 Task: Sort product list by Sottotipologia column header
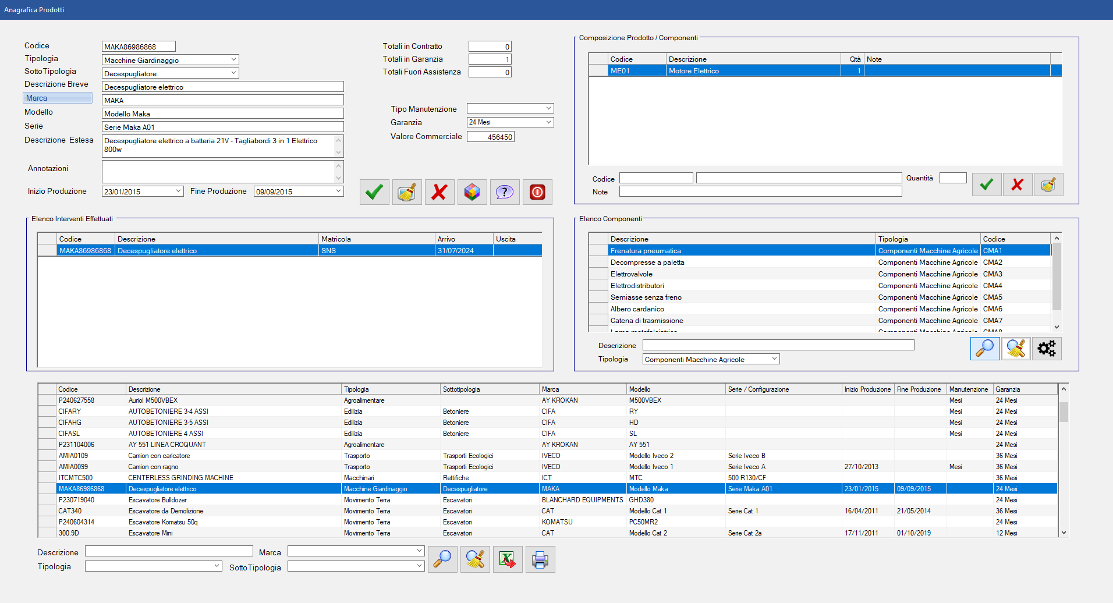[489, 389]
